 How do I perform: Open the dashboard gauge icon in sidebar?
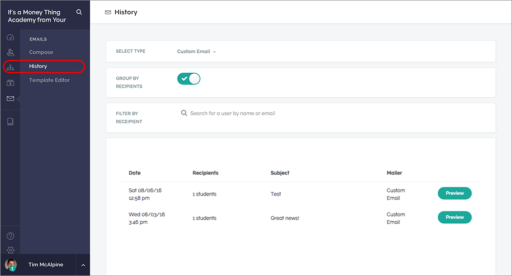(x=10, y=37)
